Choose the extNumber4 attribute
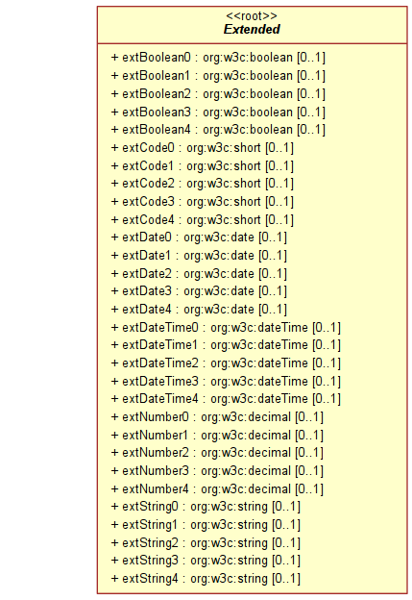The width and height of the screenshot is (412, 600). pos(217,489)
